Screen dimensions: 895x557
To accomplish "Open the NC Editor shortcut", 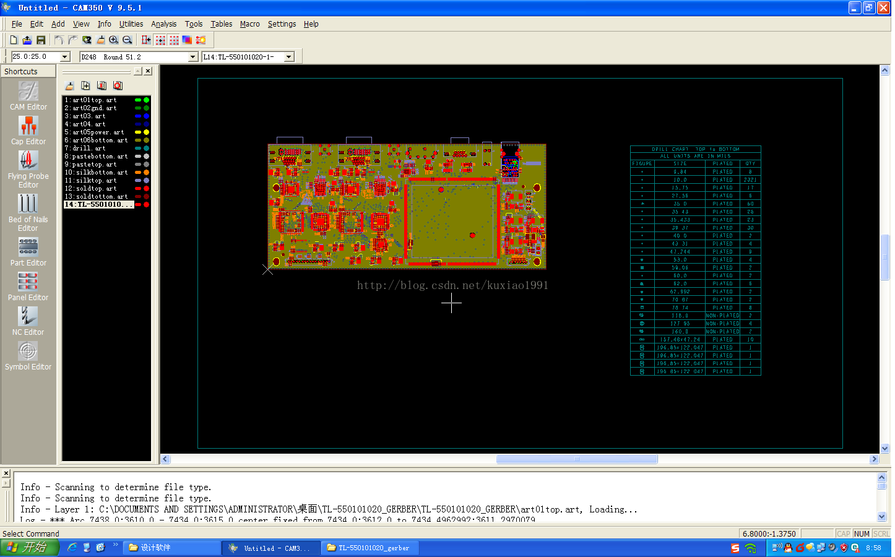I will point(28,317).
